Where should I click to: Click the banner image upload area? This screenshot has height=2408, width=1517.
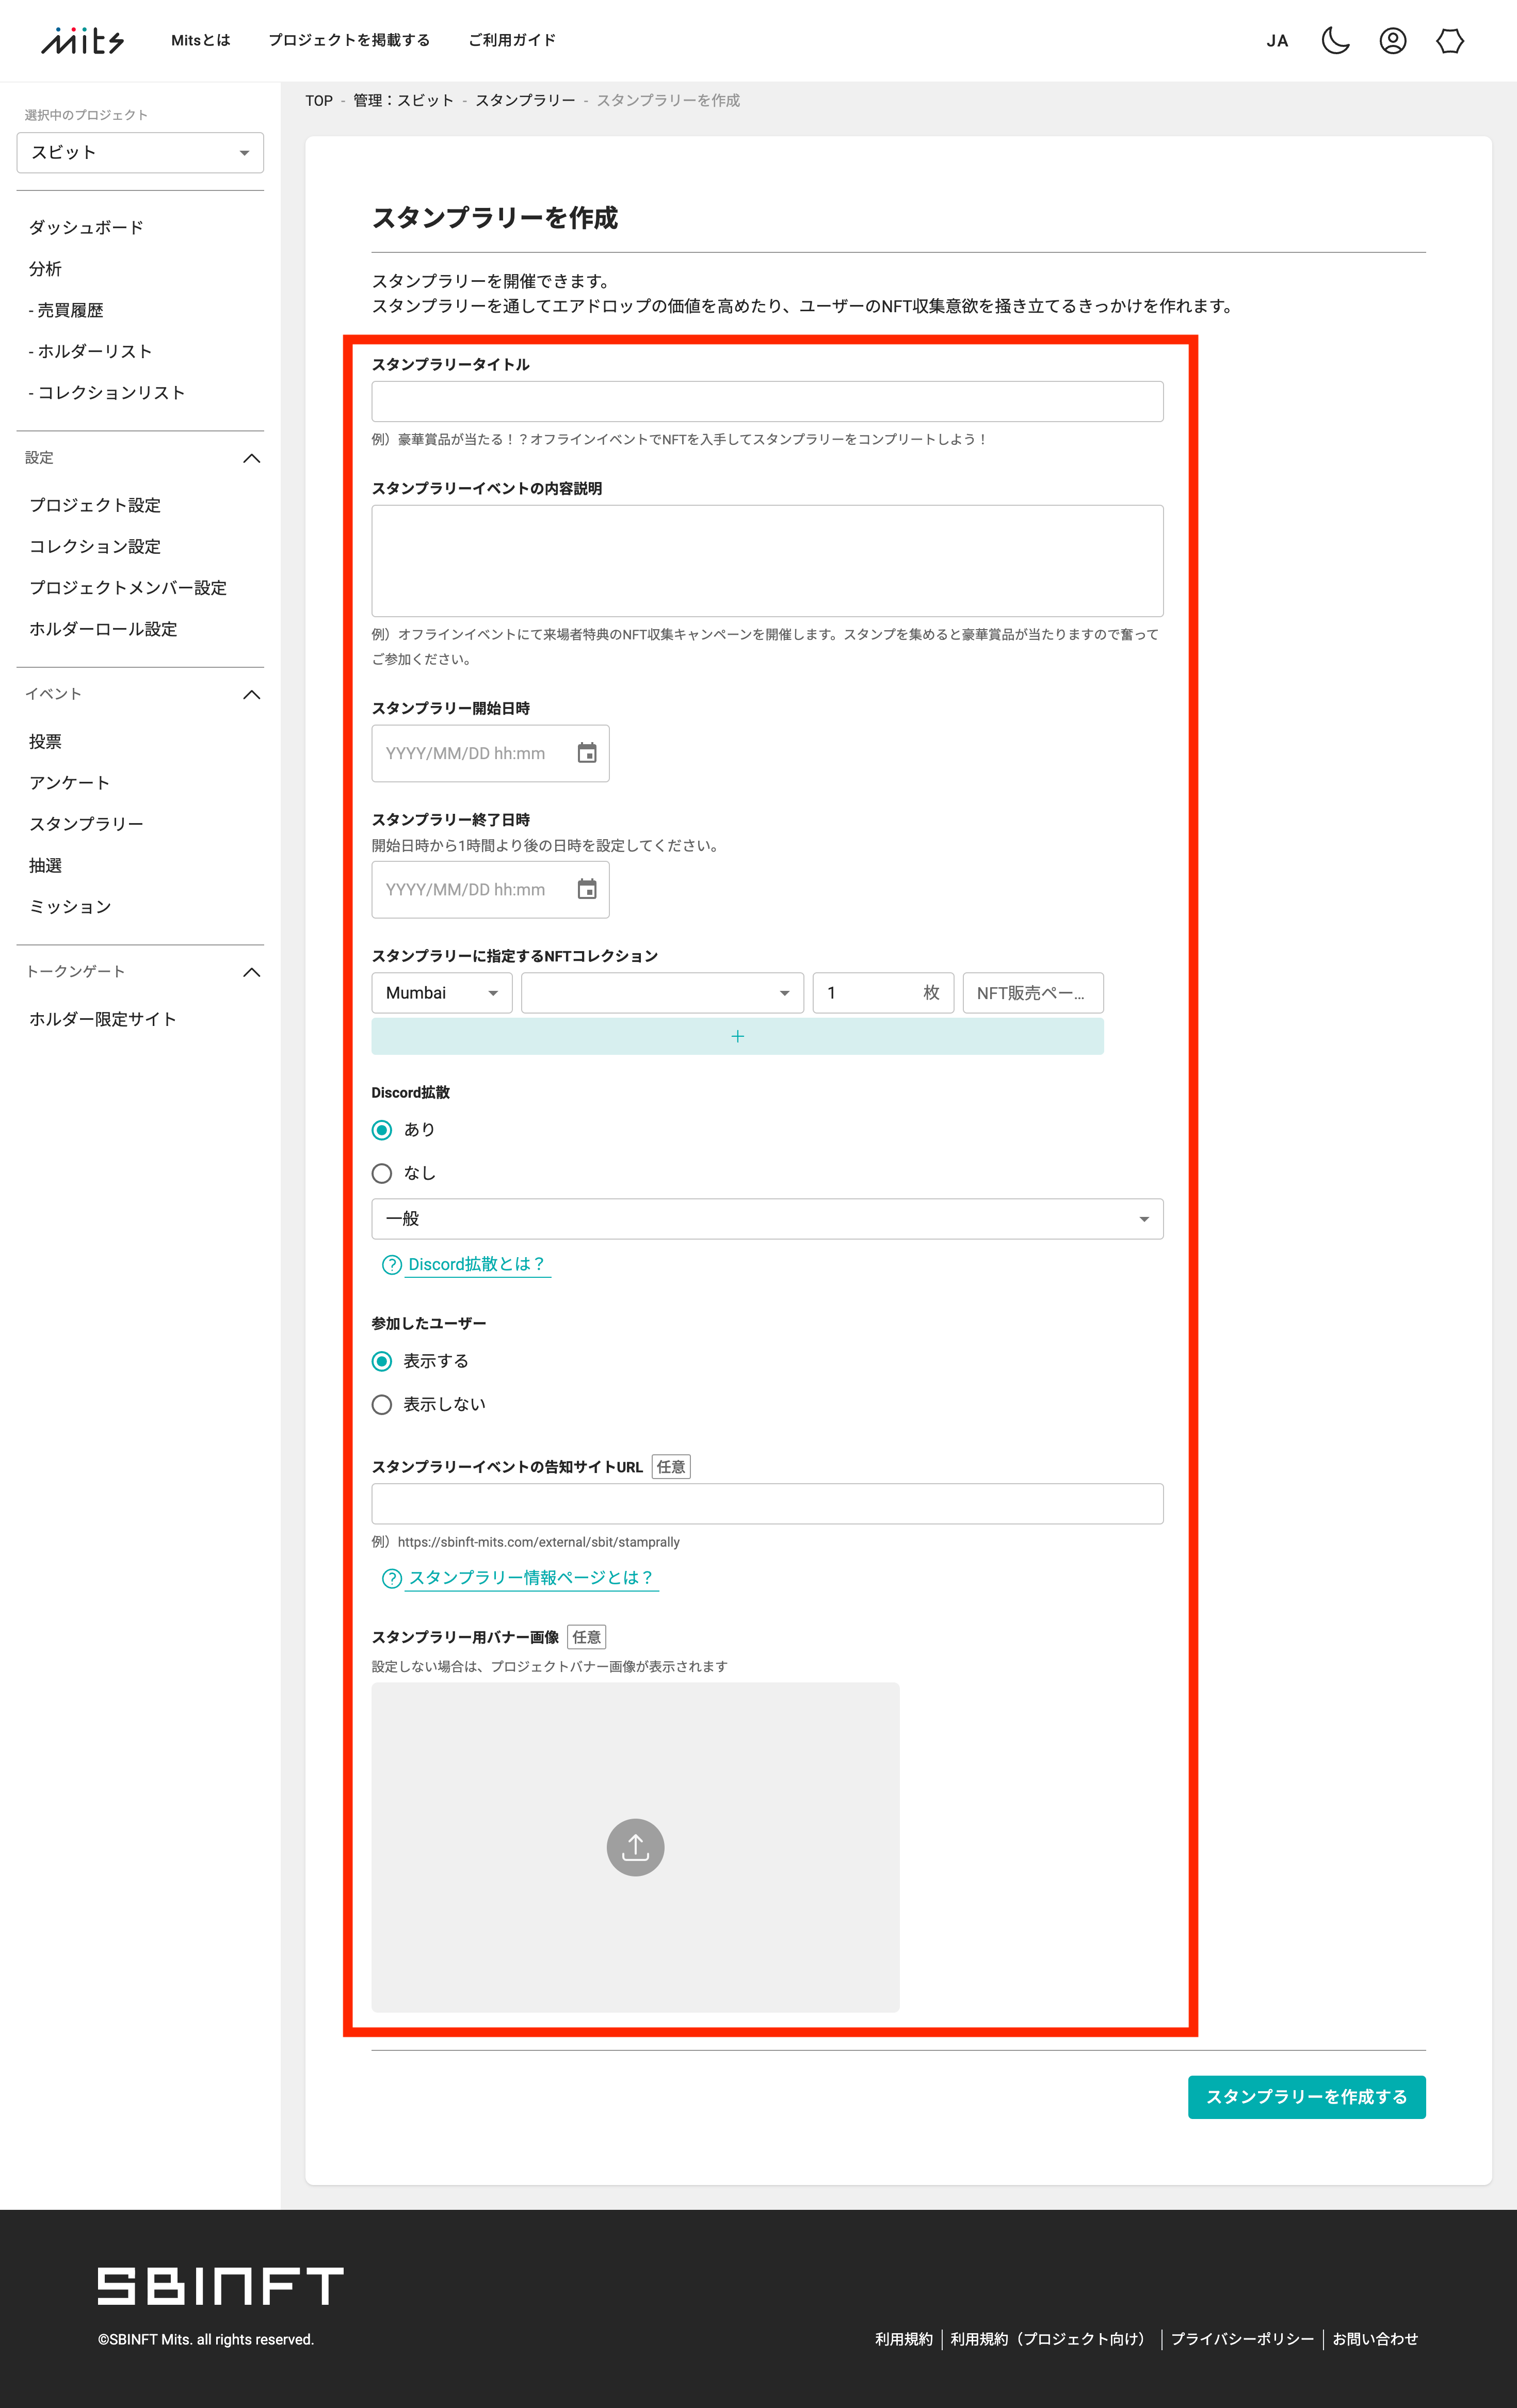635,1847
